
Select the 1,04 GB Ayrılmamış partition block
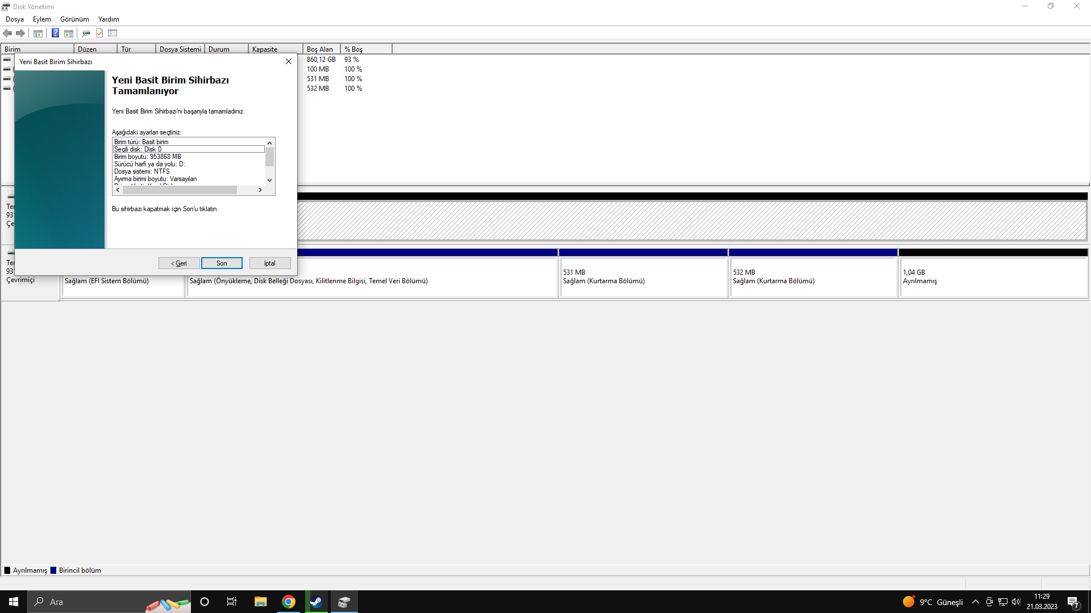click(x=992, y=277)
